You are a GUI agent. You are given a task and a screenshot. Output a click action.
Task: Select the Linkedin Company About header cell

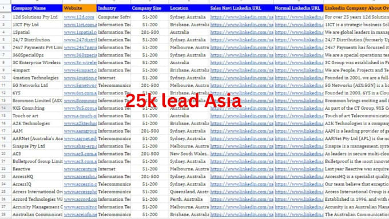356,8
